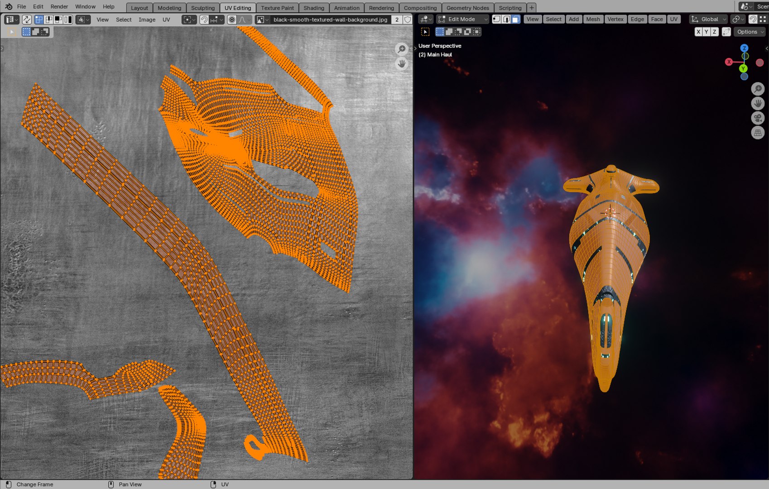Viewport: 769px width, 489px height.
Task: Choose subtract-selection mode in UV editor
Action: pos(44,32)
